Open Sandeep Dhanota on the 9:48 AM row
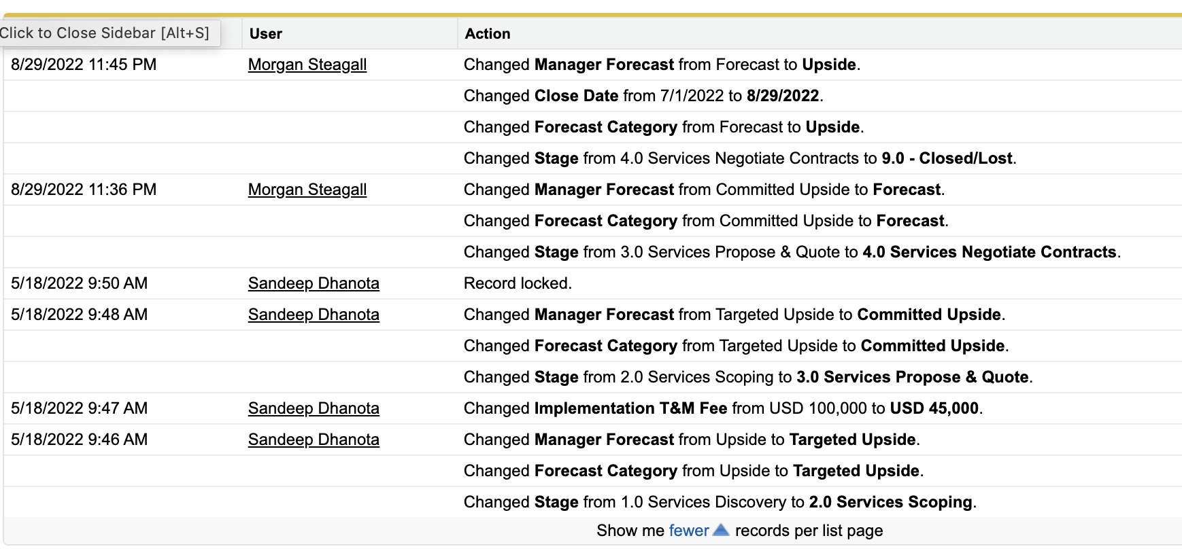The height and width of the screenshot is (553, 1182). tap(313, 315)
